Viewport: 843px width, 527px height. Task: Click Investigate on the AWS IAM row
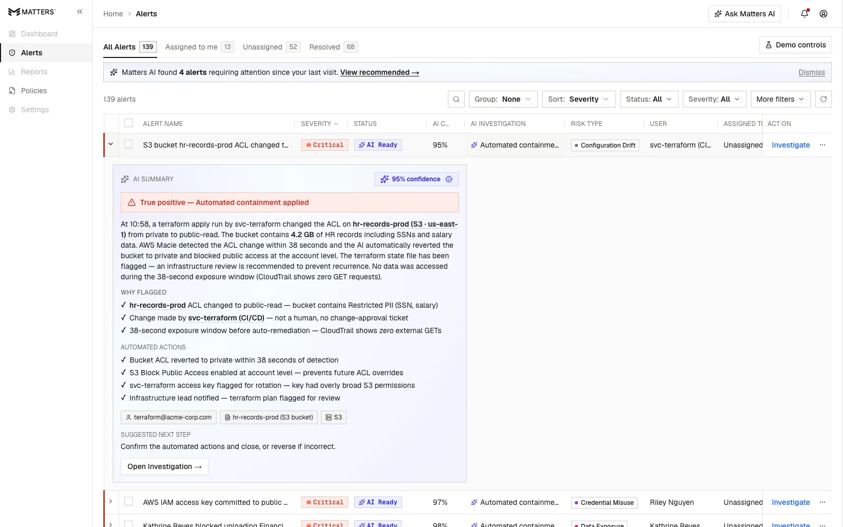(x=790, y=502)
